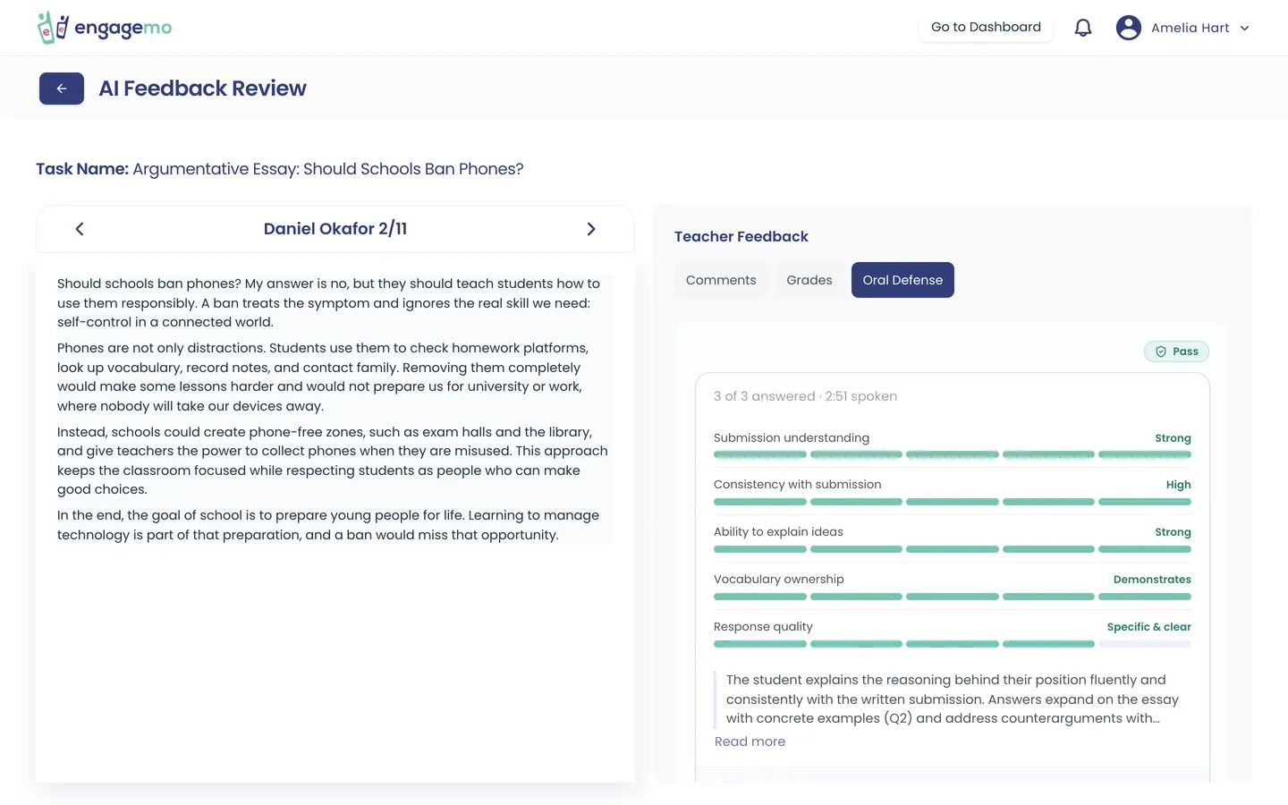Click the '3 of 3 answered' summary line

[x=805, y=396]
